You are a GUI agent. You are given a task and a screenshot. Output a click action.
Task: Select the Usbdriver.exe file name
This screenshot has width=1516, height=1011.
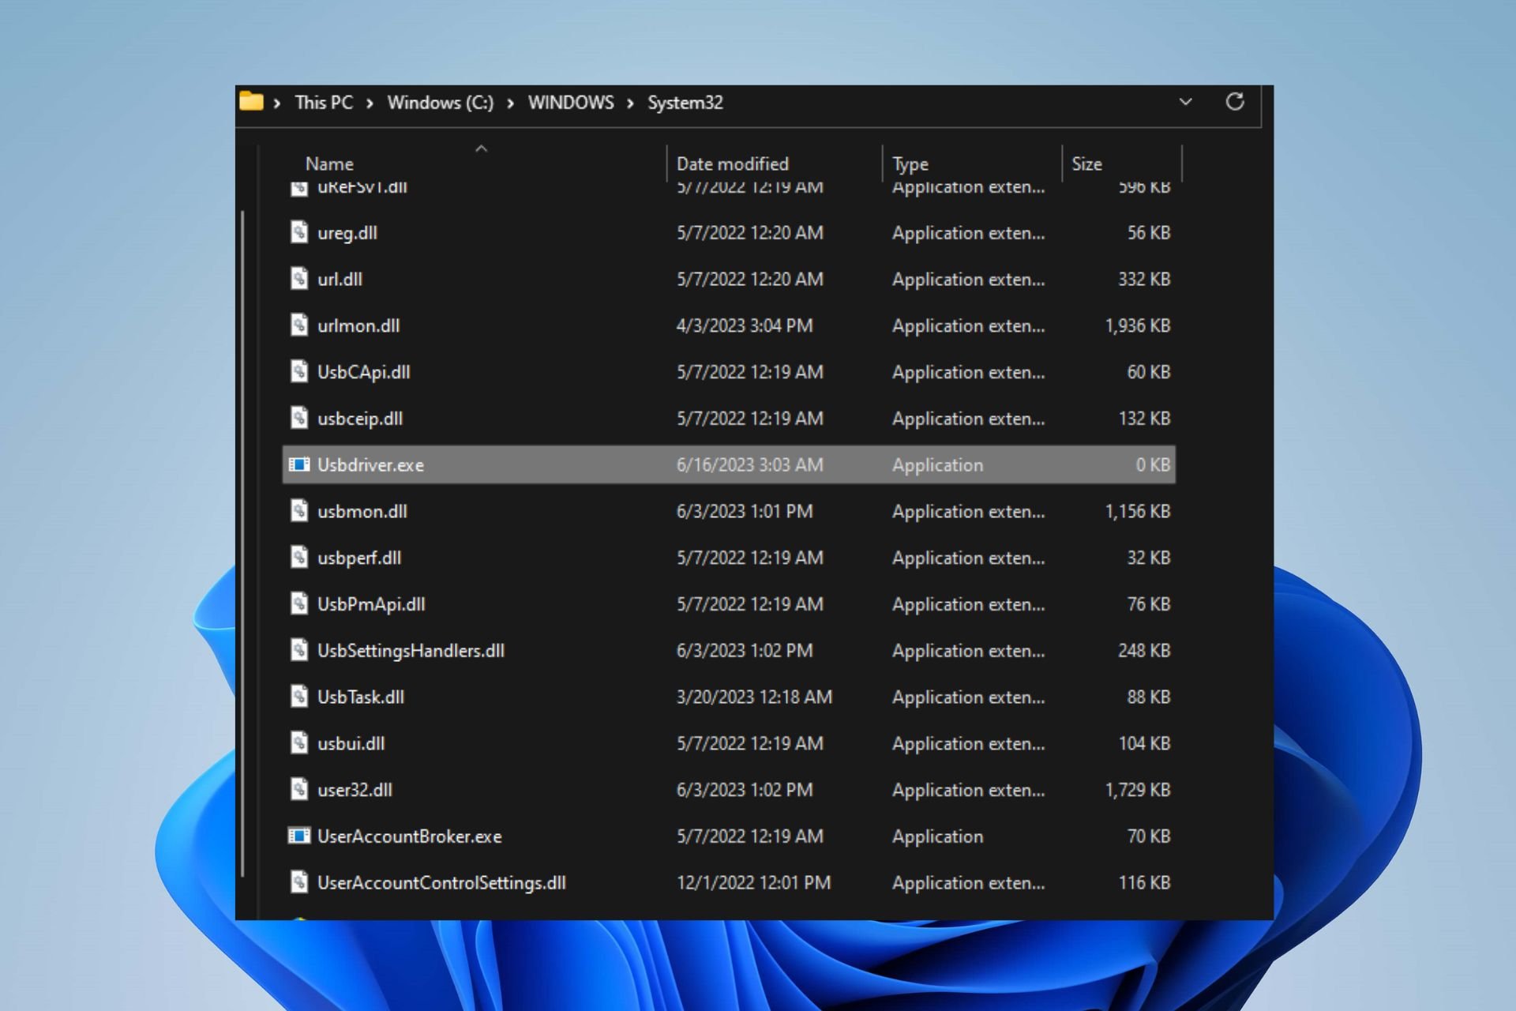point(370,464)
